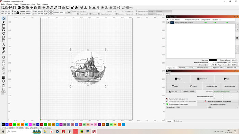Zoom in with the plus magnifier
Viewport: 239px width, 134px height.
(x=52, y=7)
